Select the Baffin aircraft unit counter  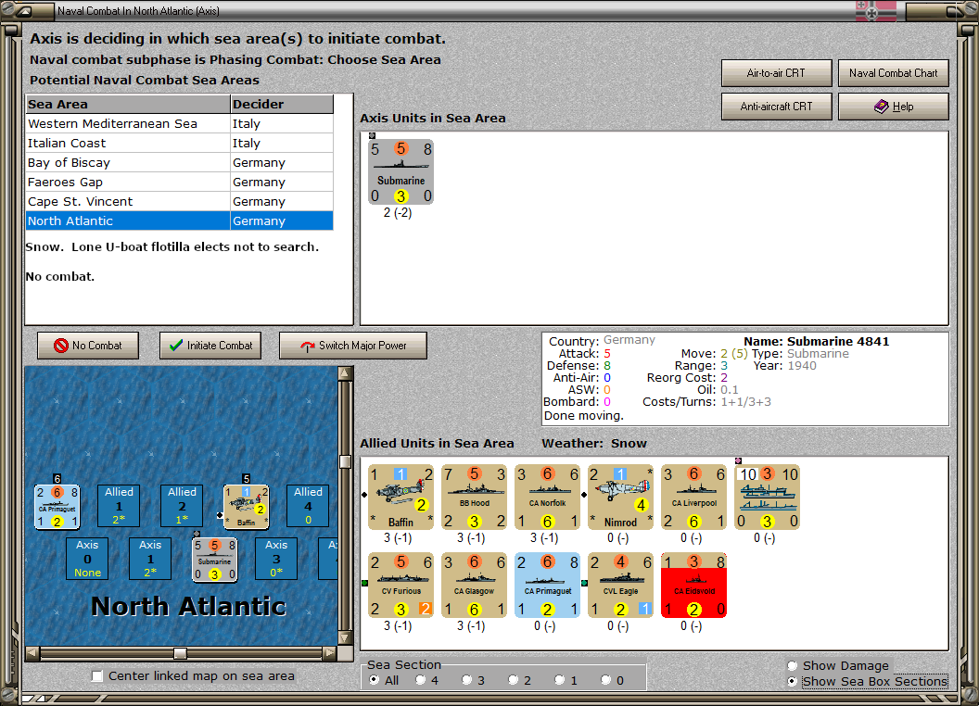400,497
